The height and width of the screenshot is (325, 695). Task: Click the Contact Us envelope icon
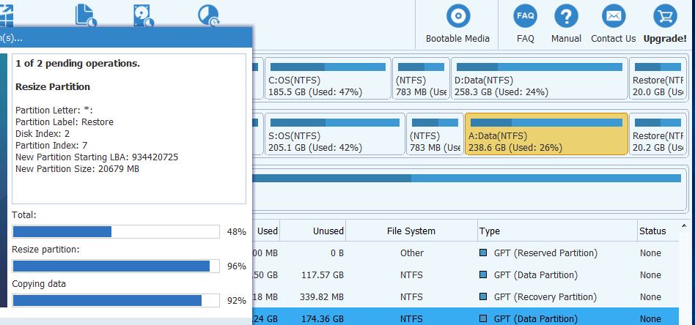(614, 16)
